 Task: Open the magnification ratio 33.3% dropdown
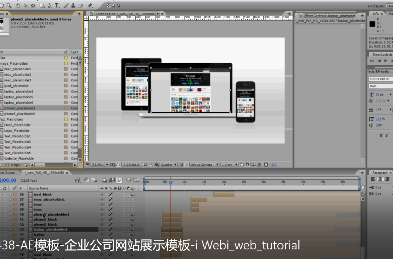[100, 165]
